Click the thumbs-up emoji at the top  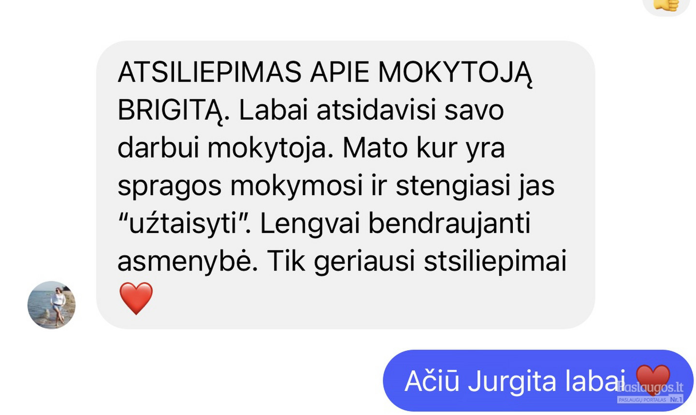pos(666,5)
